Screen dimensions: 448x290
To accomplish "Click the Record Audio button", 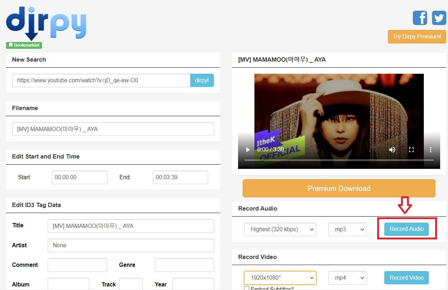I will [406, 229].
